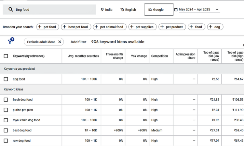Click the royal canin dog food keyword text
The image size is (244, 146).
pyautogui.click(x=26, y=120)
